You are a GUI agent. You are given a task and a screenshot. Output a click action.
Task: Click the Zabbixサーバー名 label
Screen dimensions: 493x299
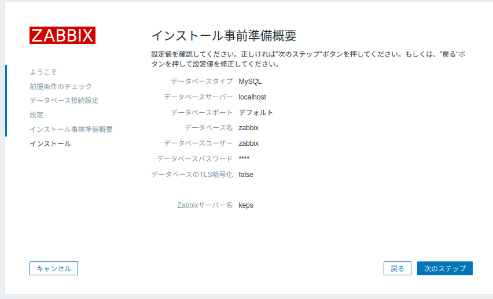tap(205, 205)
